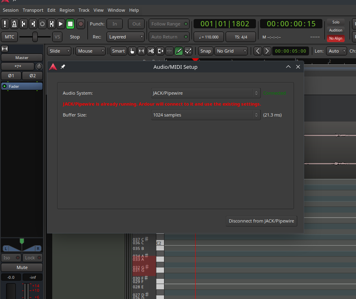Open the Audio System dropdown
Image resolution: width=356 pixels, height=299 pixels.
point(206,93)
